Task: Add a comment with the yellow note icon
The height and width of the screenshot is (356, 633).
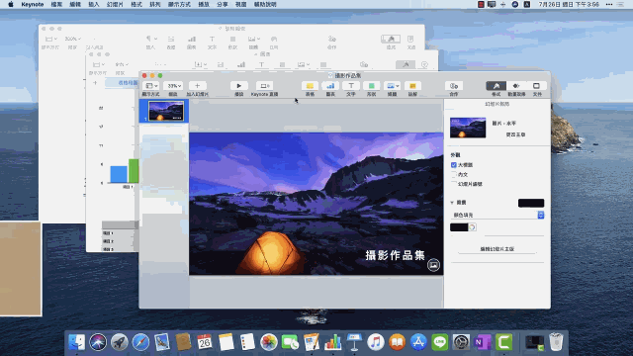Action: coord(412,86)
